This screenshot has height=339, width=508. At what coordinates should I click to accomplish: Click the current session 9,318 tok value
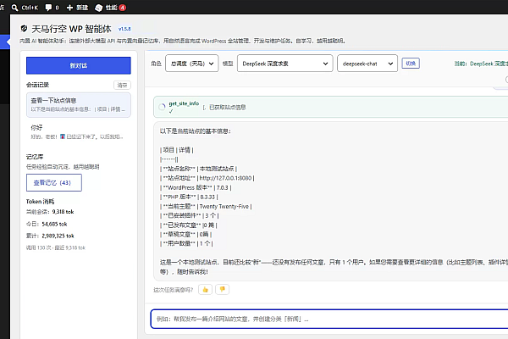(x=63, y=212)
